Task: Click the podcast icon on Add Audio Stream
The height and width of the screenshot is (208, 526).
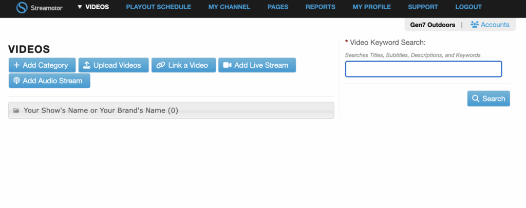Action: point(16,81)
